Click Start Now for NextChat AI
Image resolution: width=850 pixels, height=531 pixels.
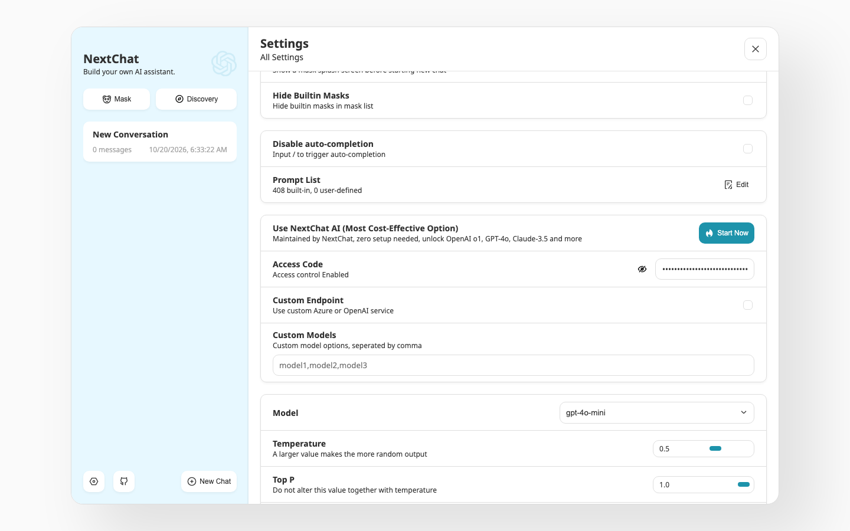click(x=727, y=233)
